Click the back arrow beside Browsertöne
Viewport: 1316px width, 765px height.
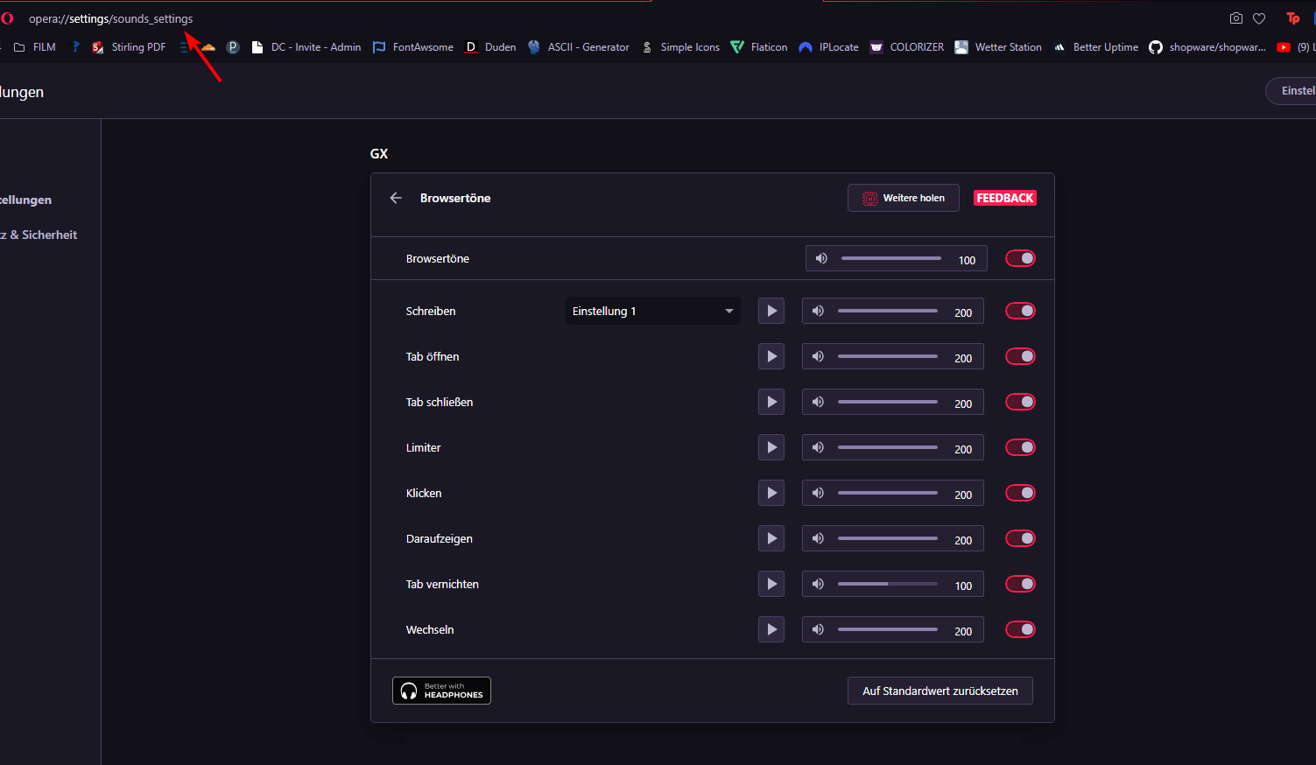396,198
